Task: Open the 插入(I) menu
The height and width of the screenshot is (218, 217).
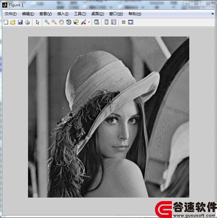Action: (63, 14)
